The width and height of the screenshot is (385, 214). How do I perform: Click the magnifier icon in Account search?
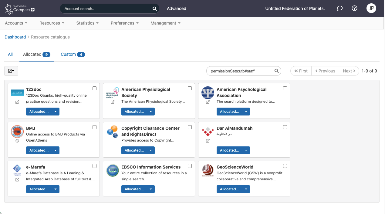click(x=154, y=9)
